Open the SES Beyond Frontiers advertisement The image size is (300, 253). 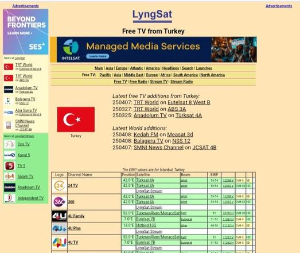click(26, 32)
